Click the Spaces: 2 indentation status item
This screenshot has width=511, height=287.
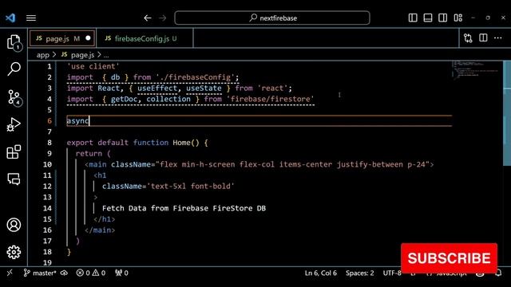tap(360, 273)
